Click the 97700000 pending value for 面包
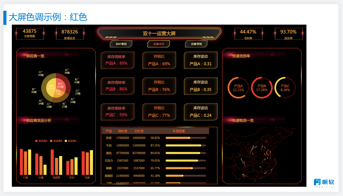 (123, 153)
